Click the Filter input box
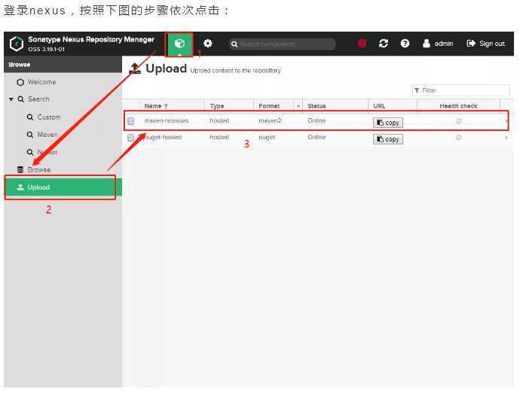 (461, 90)
